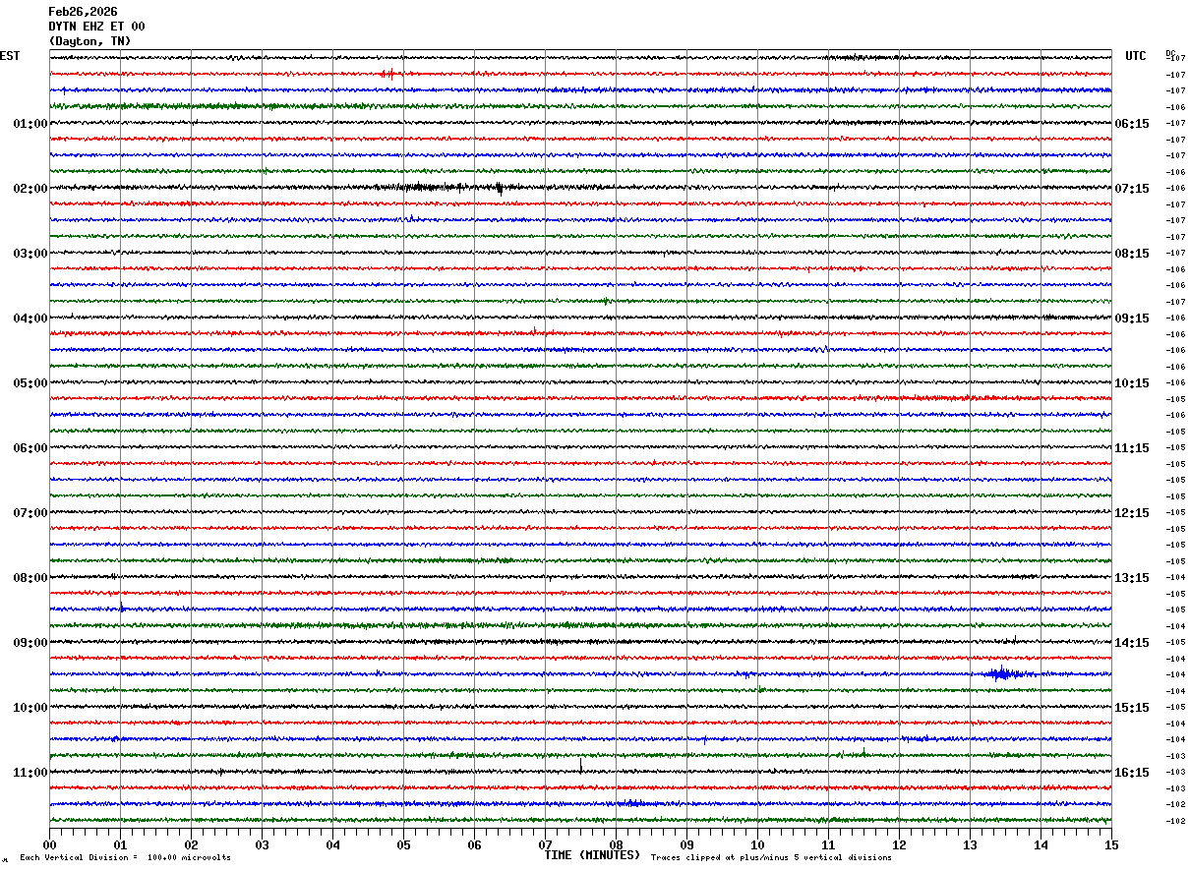Viewport: 1190px width, 871px height.
Task: Click the 16:15 UTC row label
Action: pyautogui.click(x=1132, y=773)
